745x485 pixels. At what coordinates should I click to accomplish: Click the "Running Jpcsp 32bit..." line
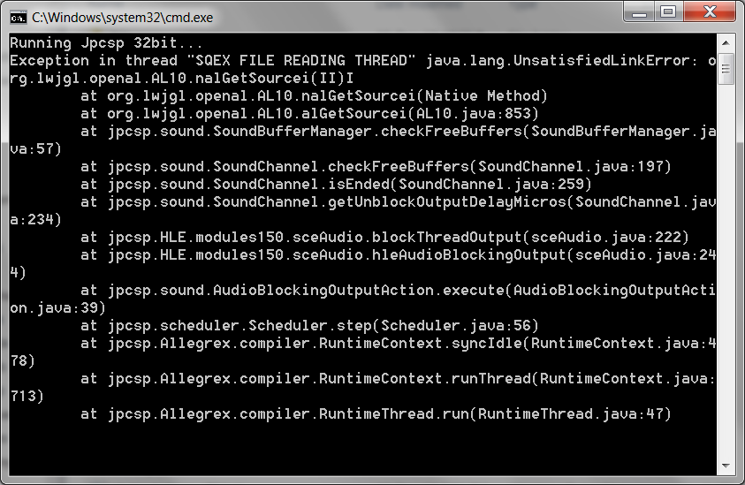[106, 42]
